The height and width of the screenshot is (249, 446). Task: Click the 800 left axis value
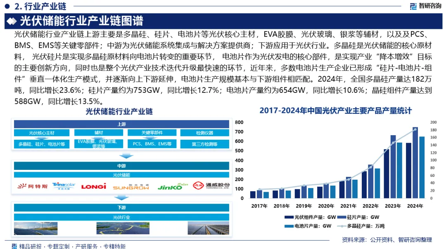pos(239,122)
